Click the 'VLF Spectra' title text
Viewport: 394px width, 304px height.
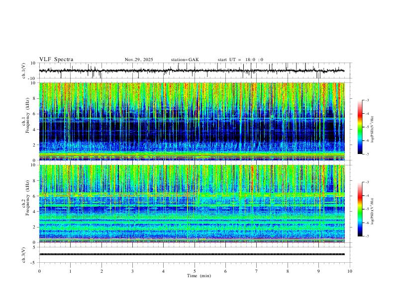(x=56, y=60)
